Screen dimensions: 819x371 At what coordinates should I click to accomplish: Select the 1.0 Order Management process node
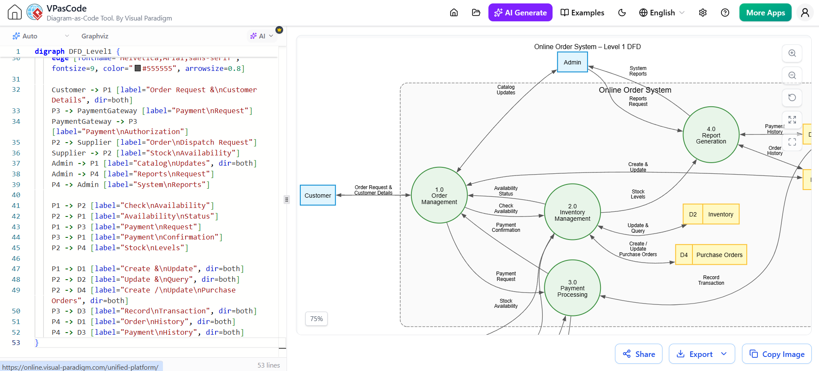(x=439, y=195)
